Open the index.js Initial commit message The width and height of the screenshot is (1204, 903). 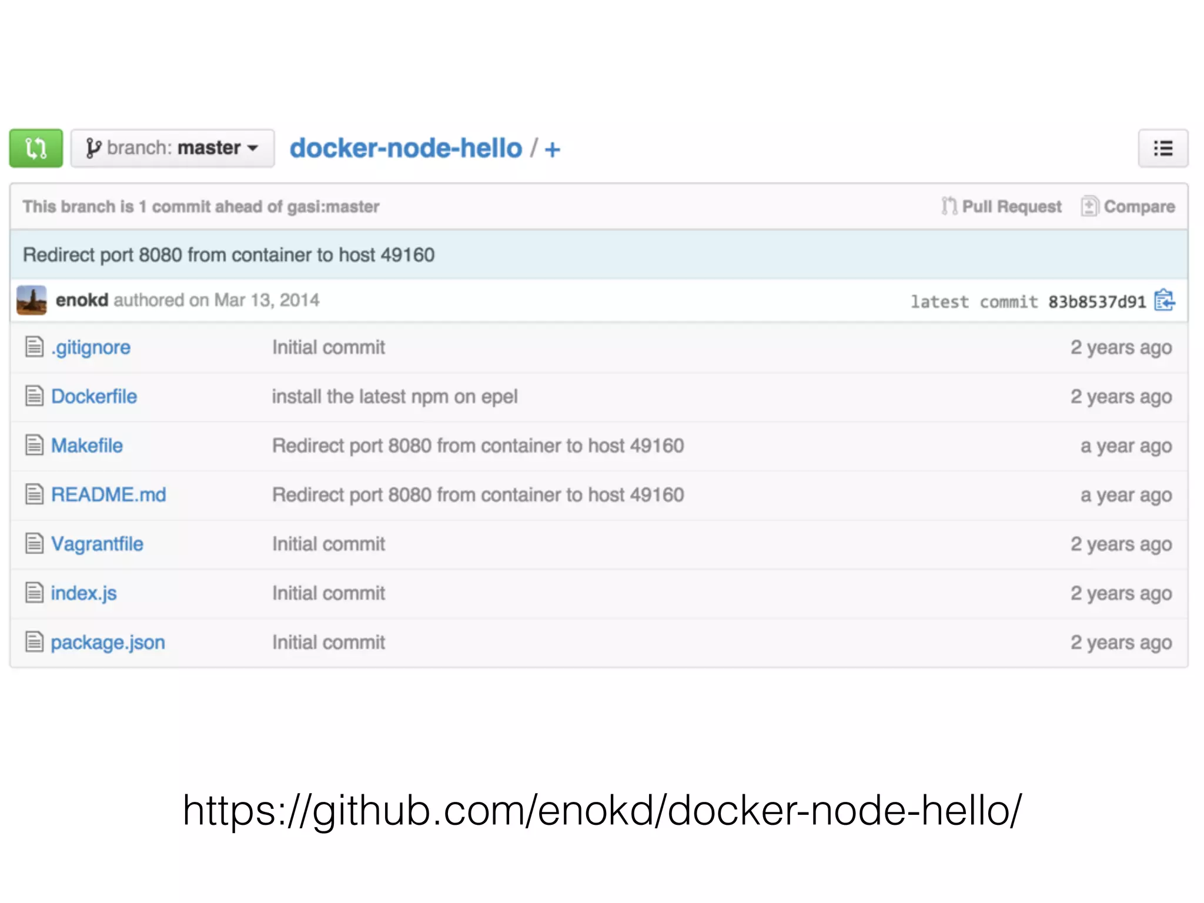(x=329, y=593)
